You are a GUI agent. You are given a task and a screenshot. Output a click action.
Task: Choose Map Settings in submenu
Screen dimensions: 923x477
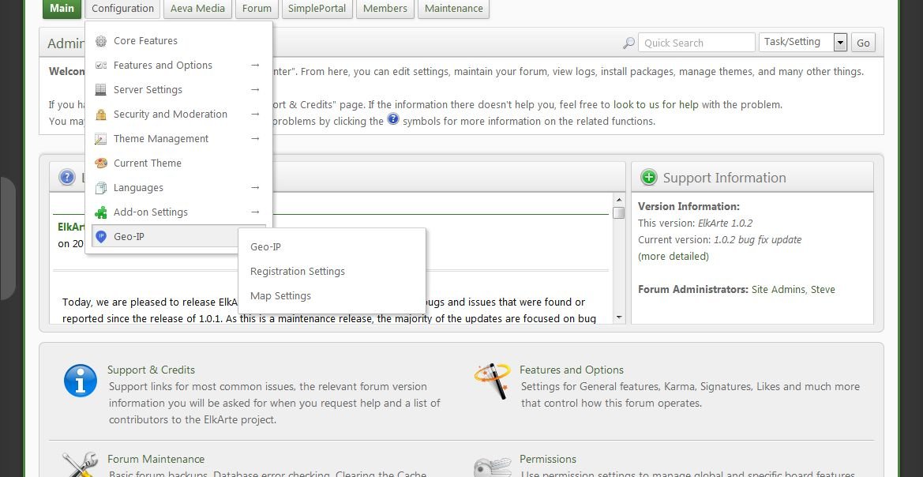click(280, 295)
